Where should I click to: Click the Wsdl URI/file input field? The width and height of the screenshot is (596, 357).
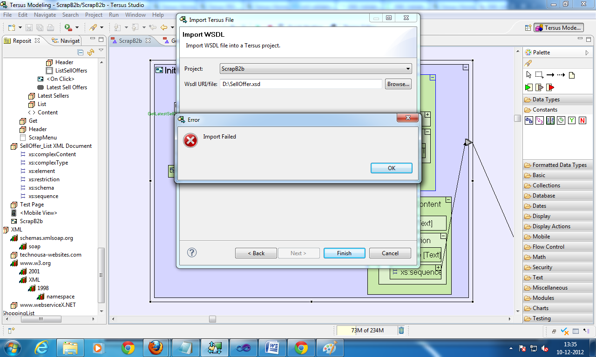301,84
